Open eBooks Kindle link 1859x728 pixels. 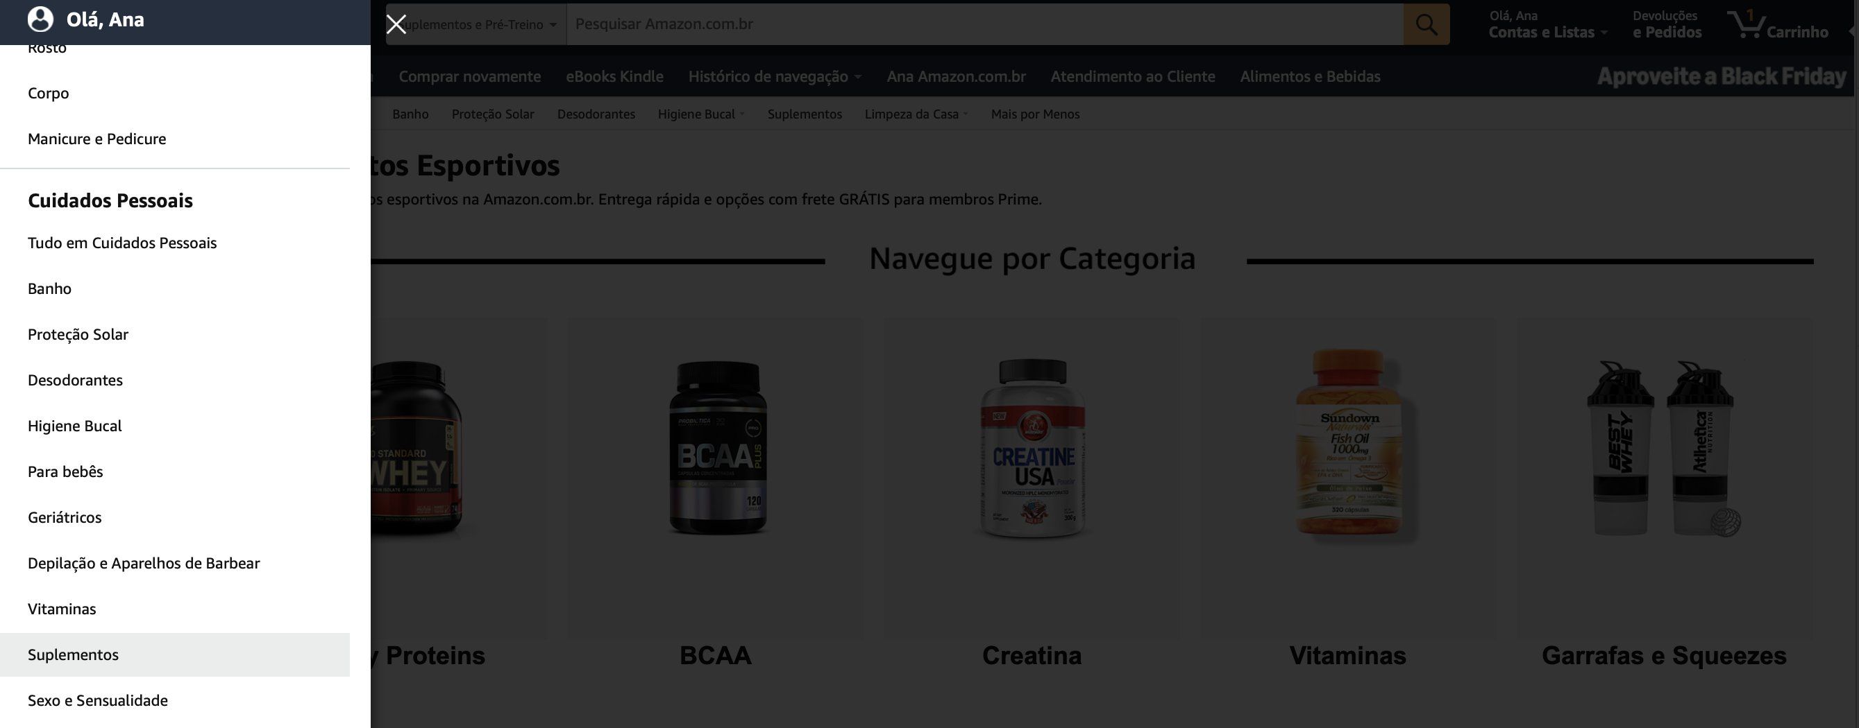614,76
